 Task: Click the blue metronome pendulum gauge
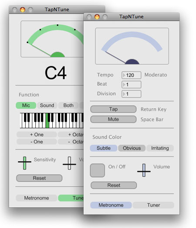tap(132, 46)
